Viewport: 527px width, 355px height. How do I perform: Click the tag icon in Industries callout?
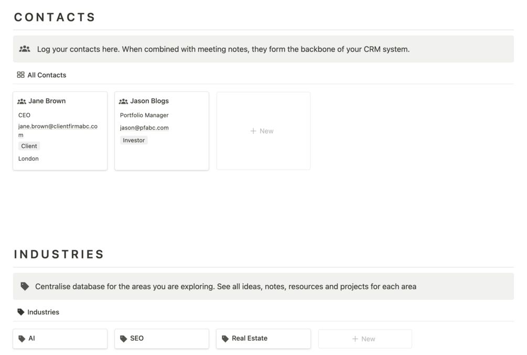(25, 286)
